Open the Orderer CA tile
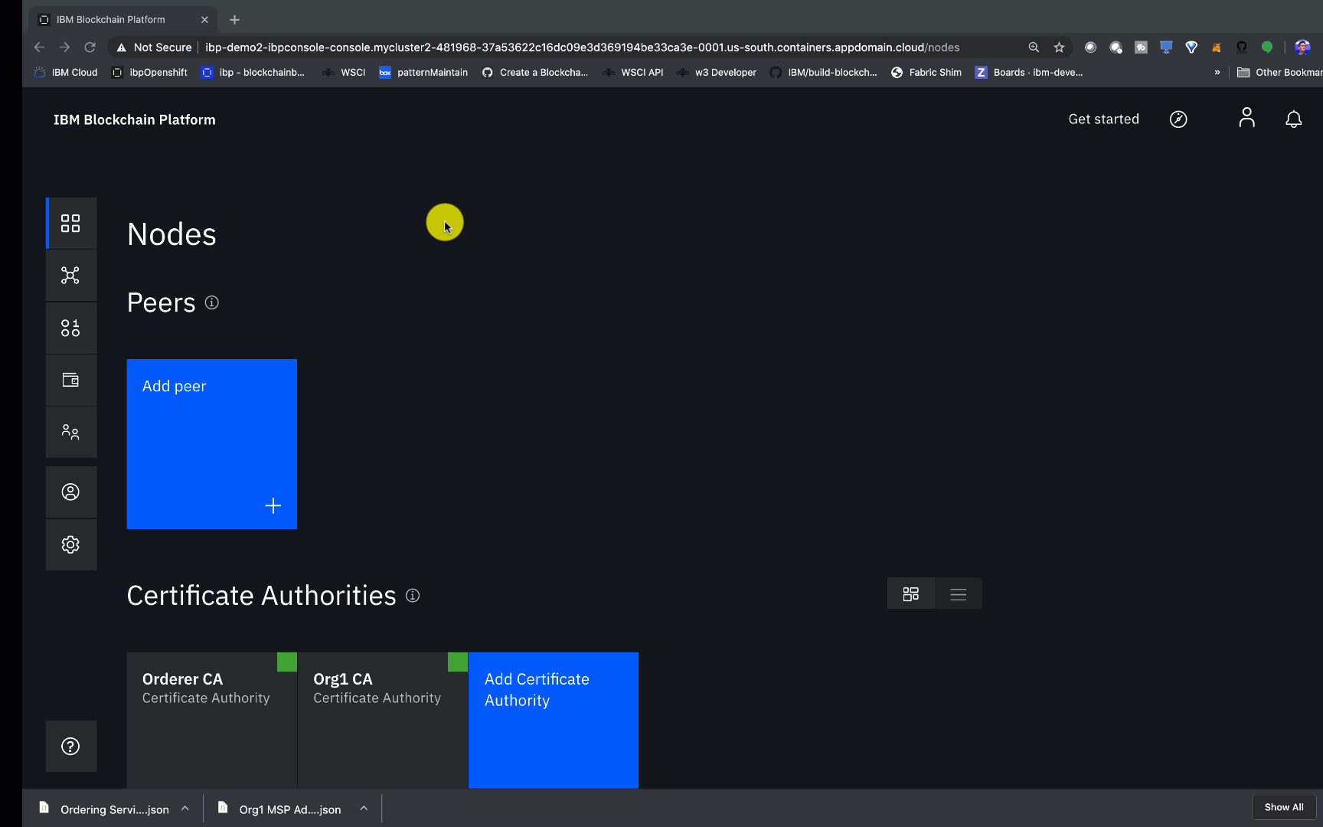1323x827 pixels. [211, 720]
